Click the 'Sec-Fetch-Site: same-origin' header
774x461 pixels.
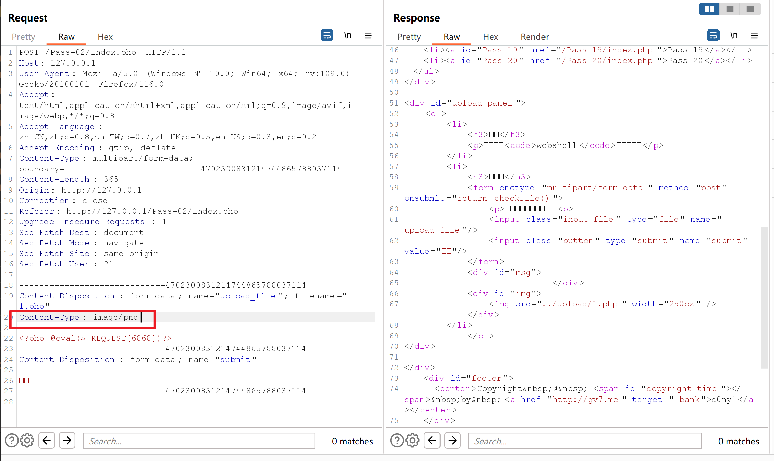(89, 254)
